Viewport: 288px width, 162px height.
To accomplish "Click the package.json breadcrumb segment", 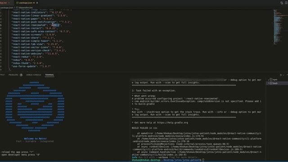I will [x=7, y=8].
